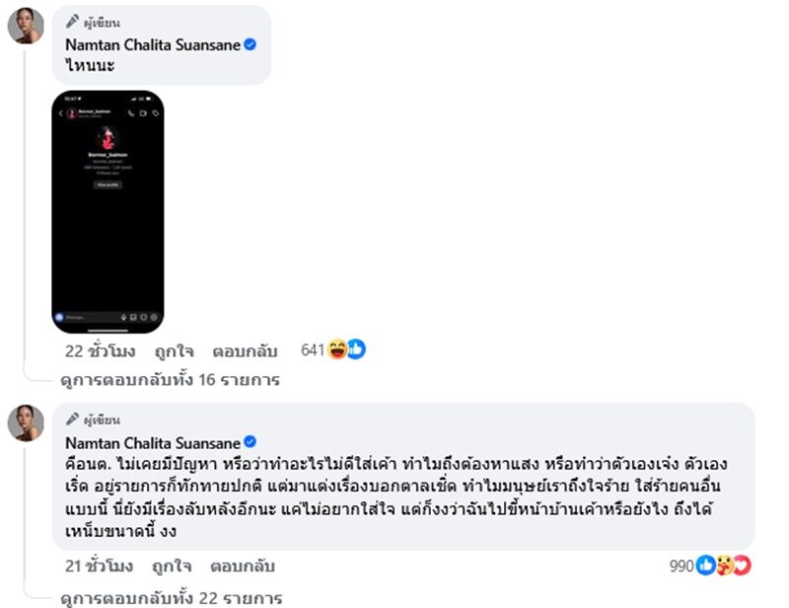Click verified badge on first comment name

[x=251, y=44]
